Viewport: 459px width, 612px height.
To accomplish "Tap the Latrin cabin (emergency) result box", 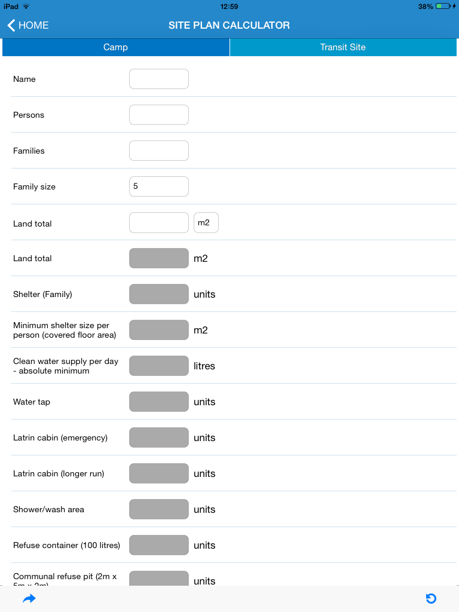I will tap(158, 437).
